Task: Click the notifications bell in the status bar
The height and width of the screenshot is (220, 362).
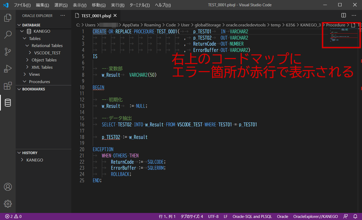Action: click(355, 216)
